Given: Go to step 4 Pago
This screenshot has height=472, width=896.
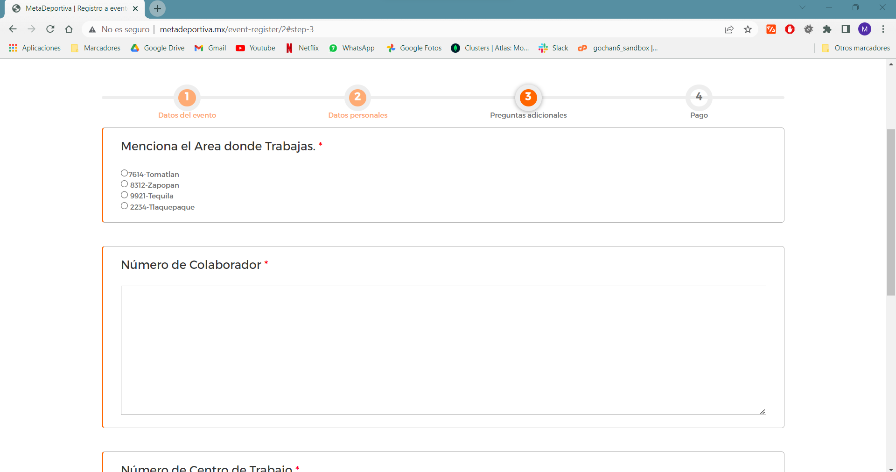Looking at the screenshot, I should point(699,97).
